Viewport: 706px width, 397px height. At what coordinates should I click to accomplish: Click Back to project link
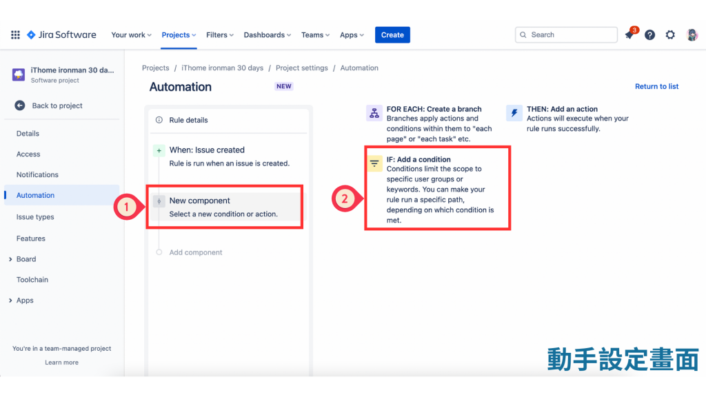[57, 105]
